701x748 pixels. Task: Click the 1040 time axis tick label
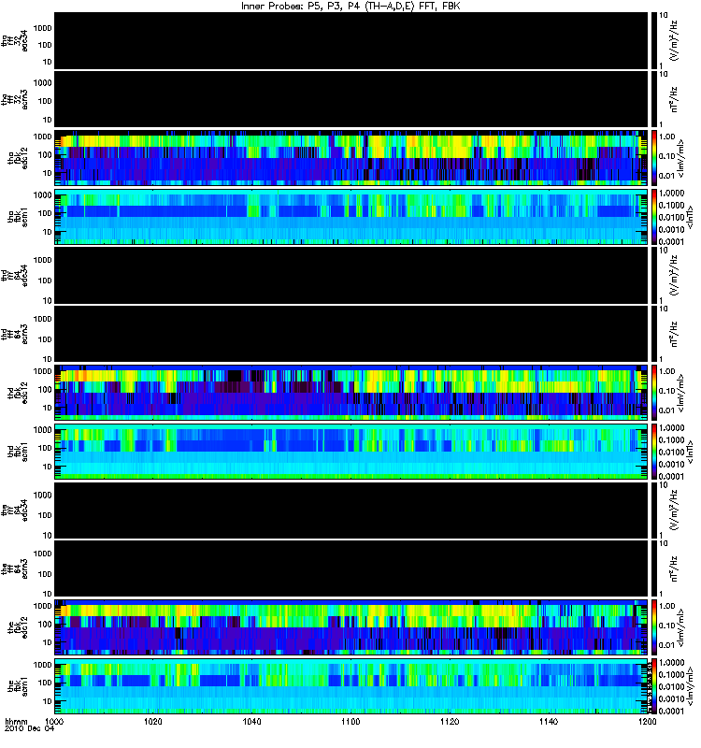[x=251, y=721]
